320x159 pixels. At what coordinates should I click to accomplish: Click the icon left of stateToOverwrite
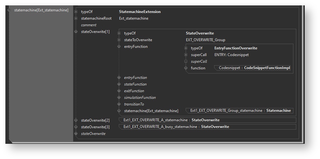point(119,40)
